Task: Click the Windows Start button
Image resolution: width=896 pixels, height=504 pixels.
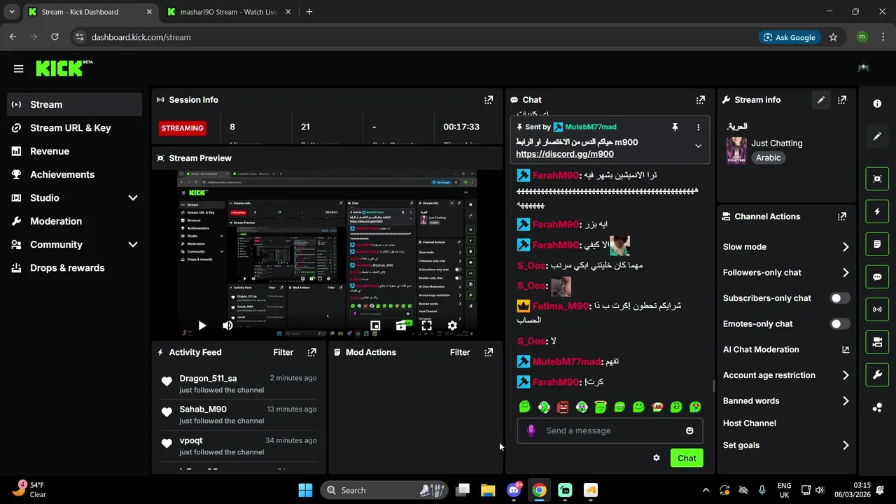Action: pyautogui.click(x=305, y=490)
